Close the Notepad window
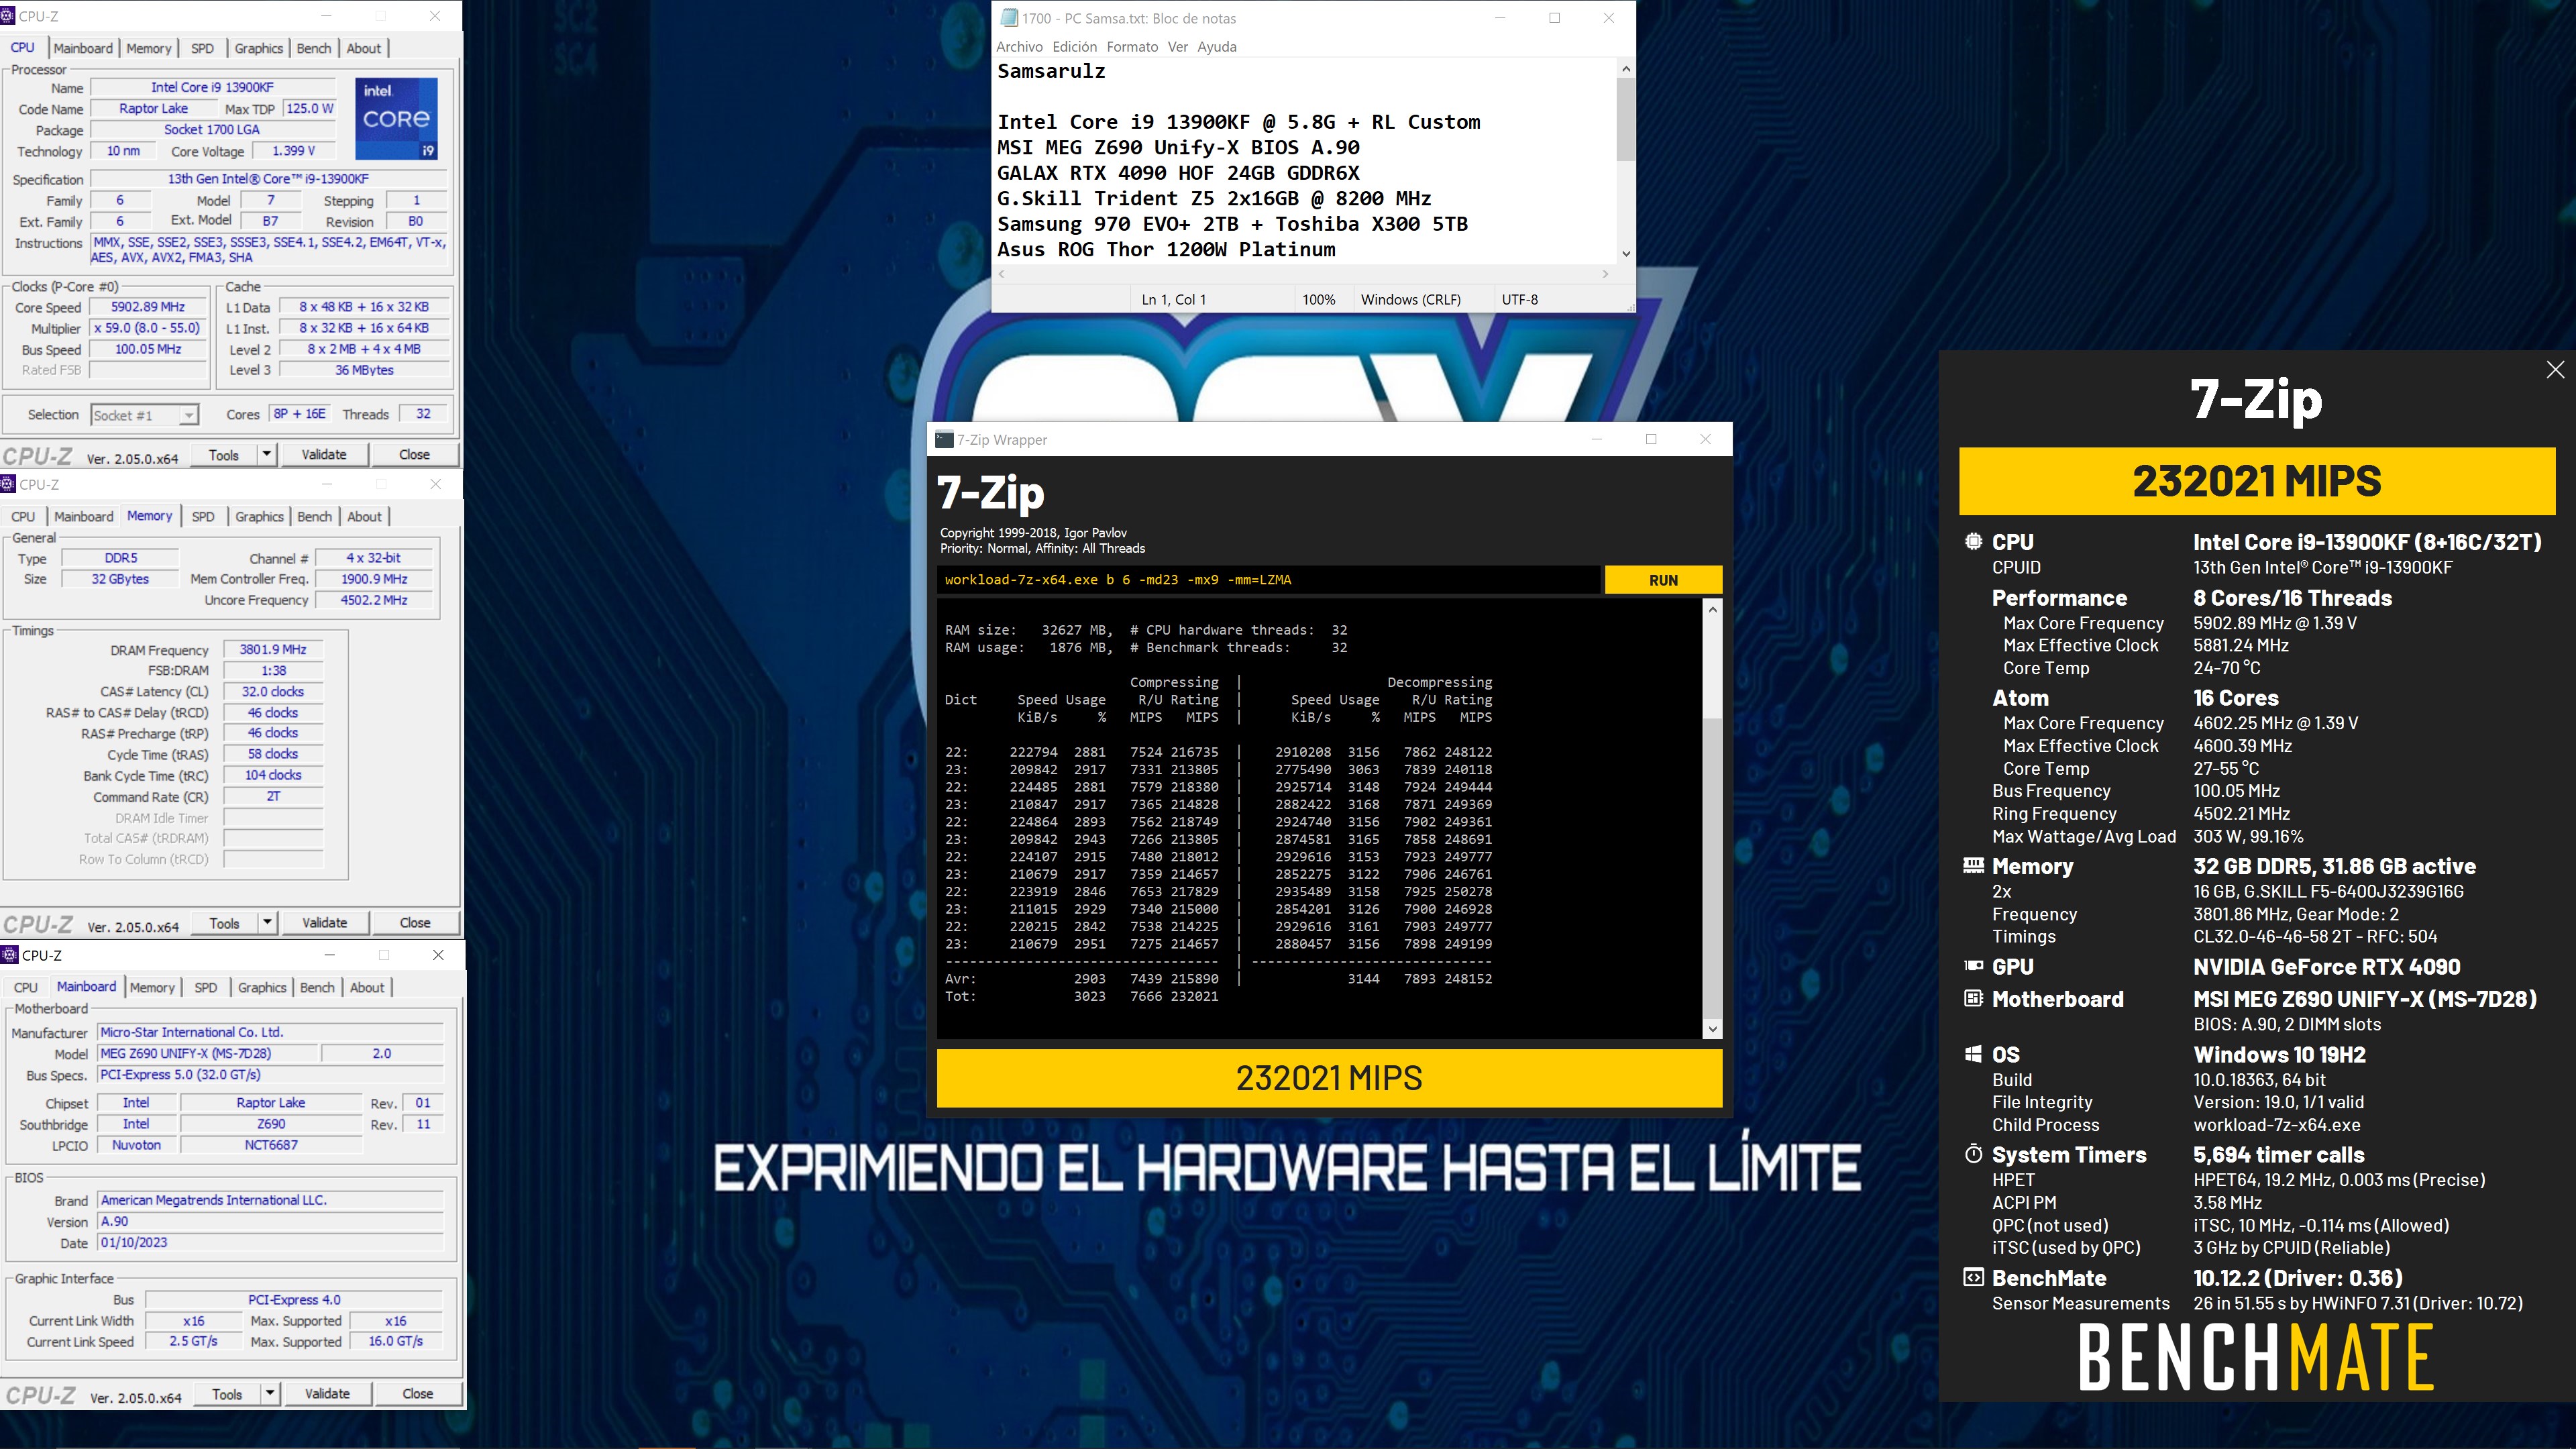The width and height of the screenshot is (2576, 1449). click(x=1609, y=18)
